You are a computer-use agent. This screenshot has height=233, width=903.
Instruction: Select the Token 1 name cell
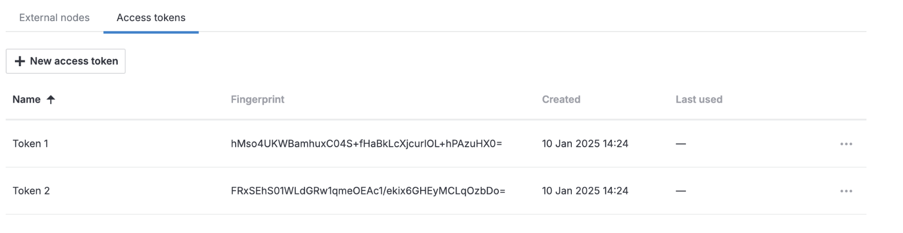tap(30, 144)
